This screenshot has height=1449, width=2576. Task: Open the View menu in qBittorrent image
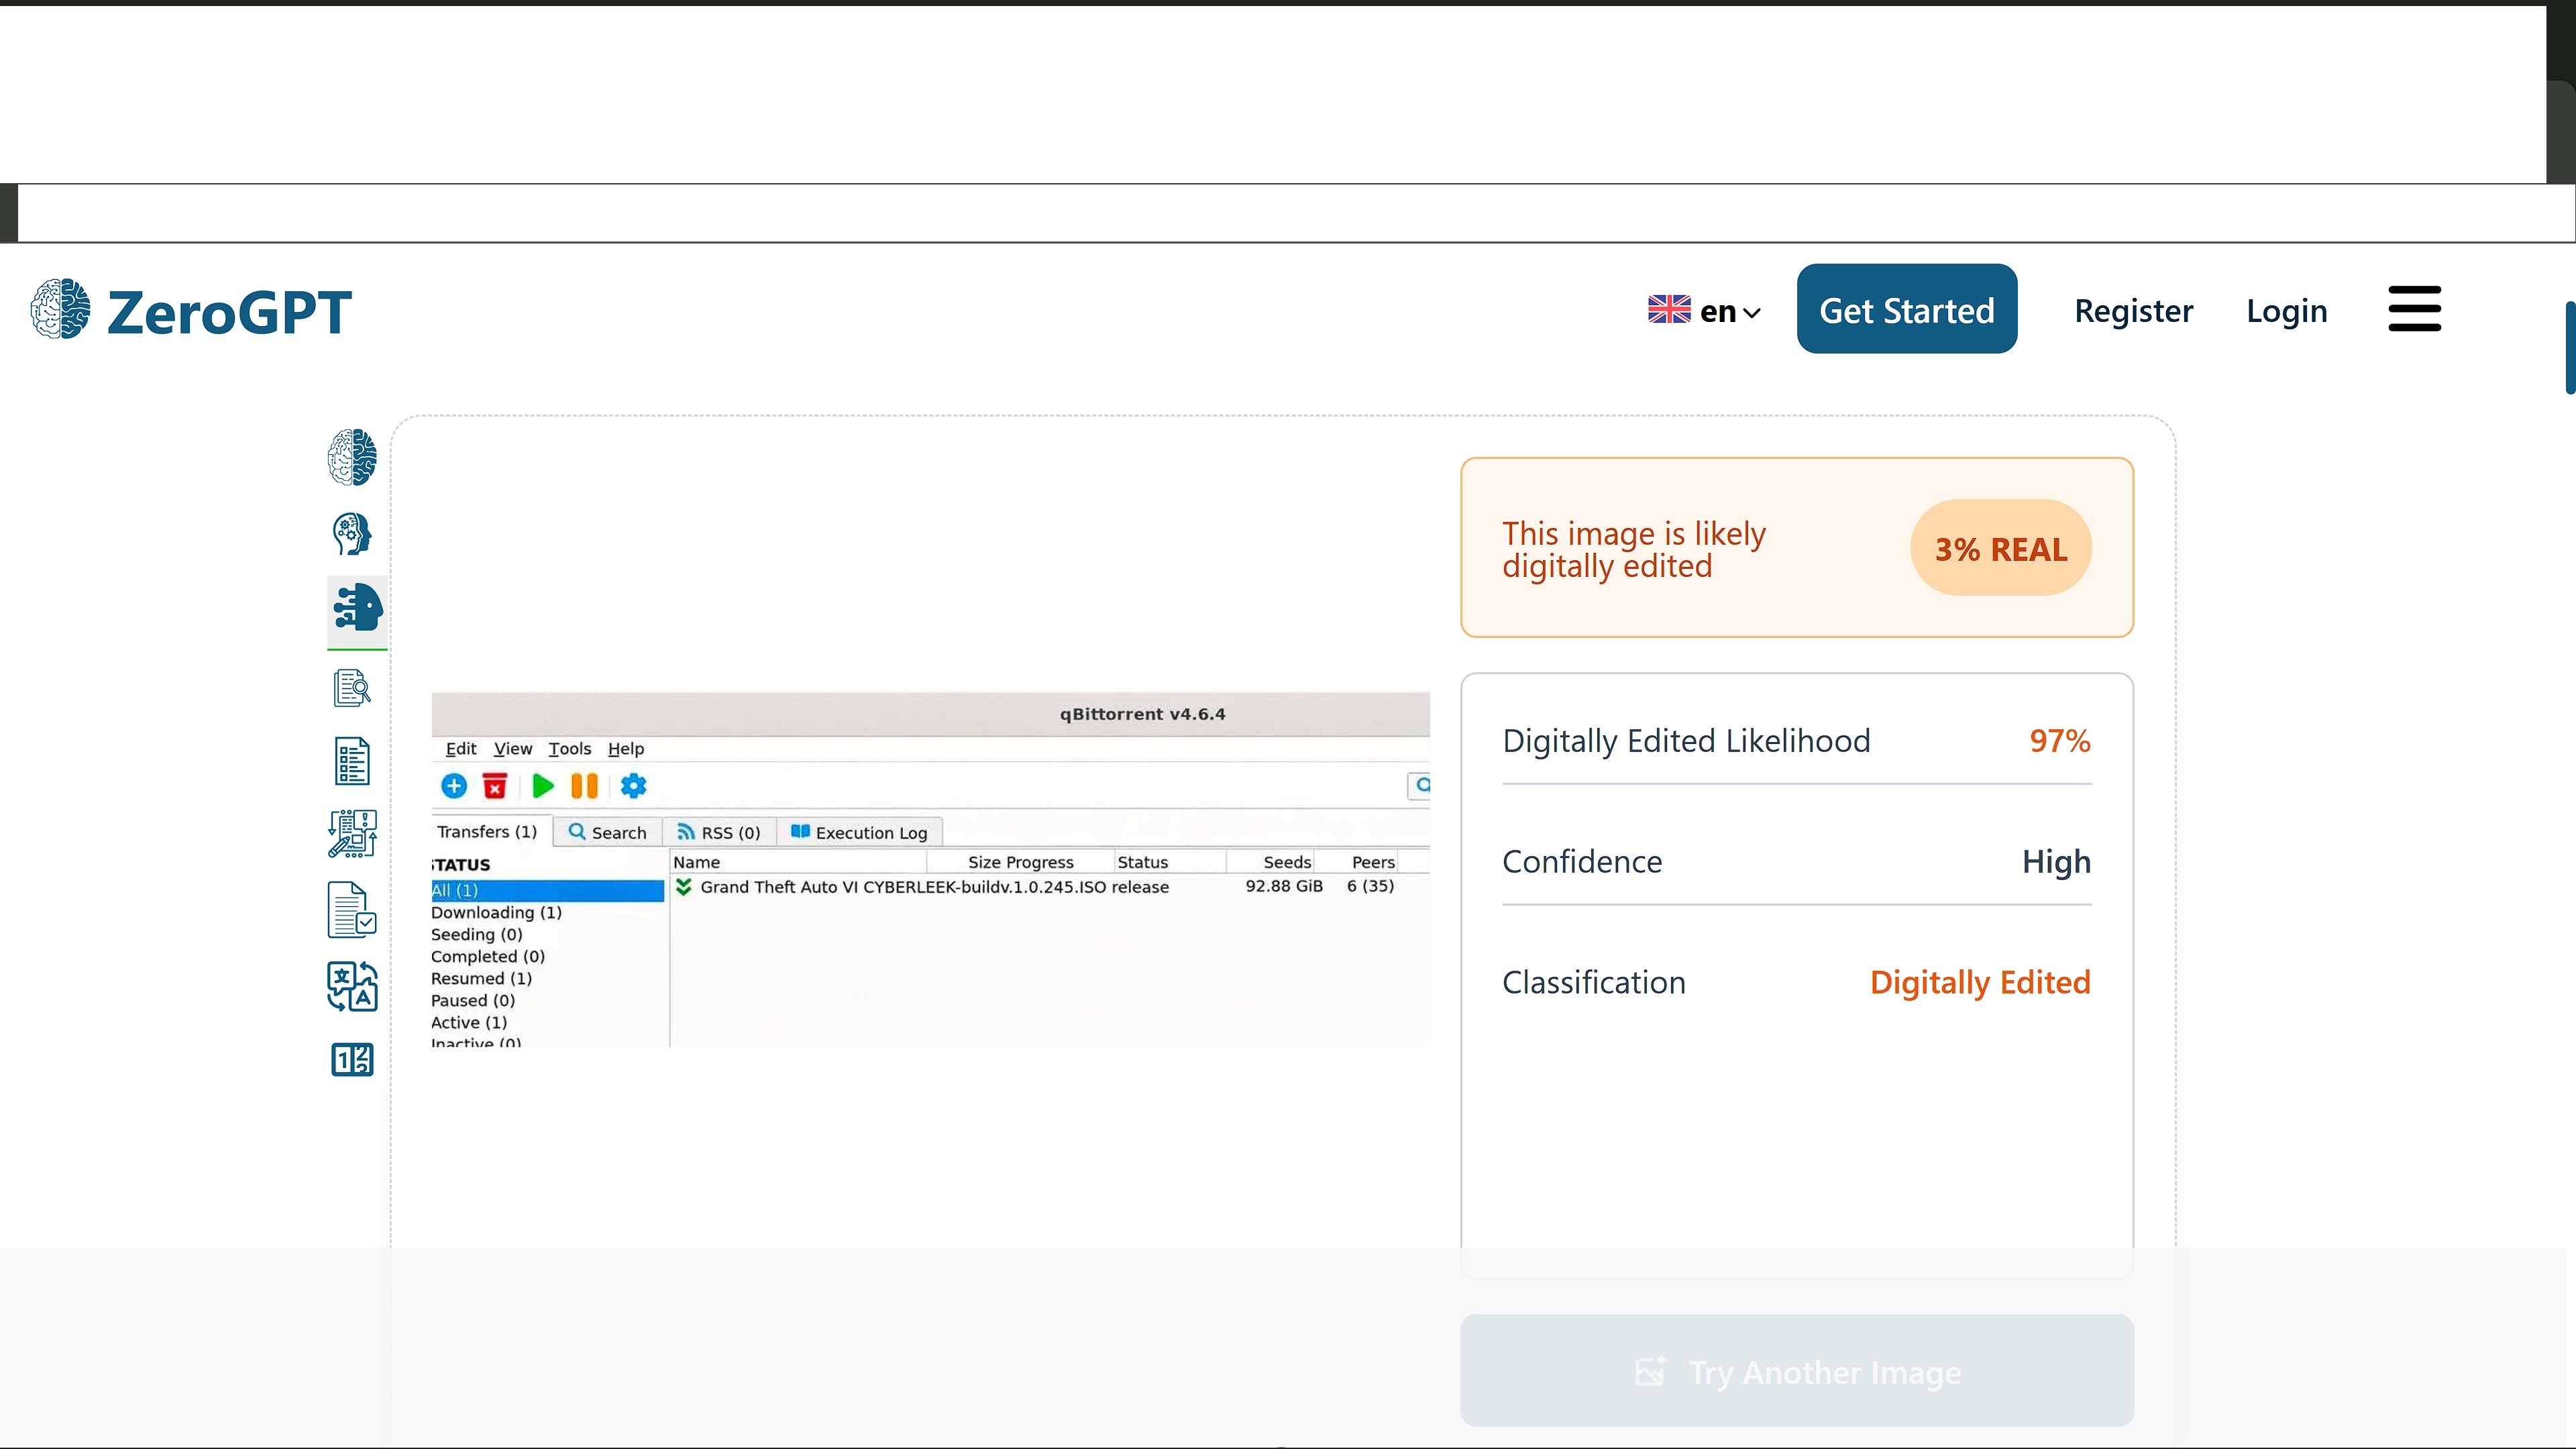[x=513, y=749]
